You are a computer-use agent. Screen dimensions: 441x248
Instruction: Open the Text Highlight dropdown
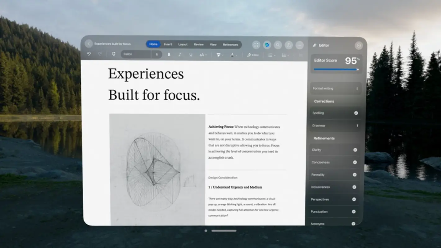point(219,55)
